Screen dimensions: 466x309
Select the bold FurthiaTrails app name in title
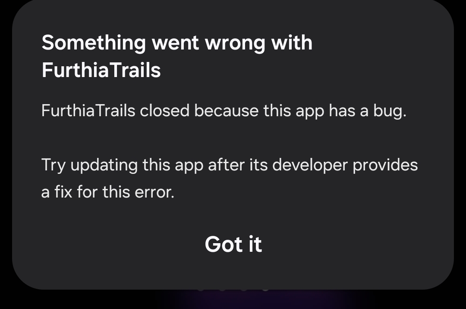(101, 70)
